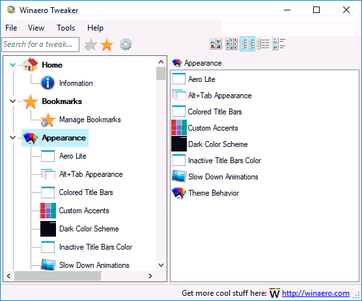
Task: Click Custom Accents icon in right pane
Action: pos(179,127)
